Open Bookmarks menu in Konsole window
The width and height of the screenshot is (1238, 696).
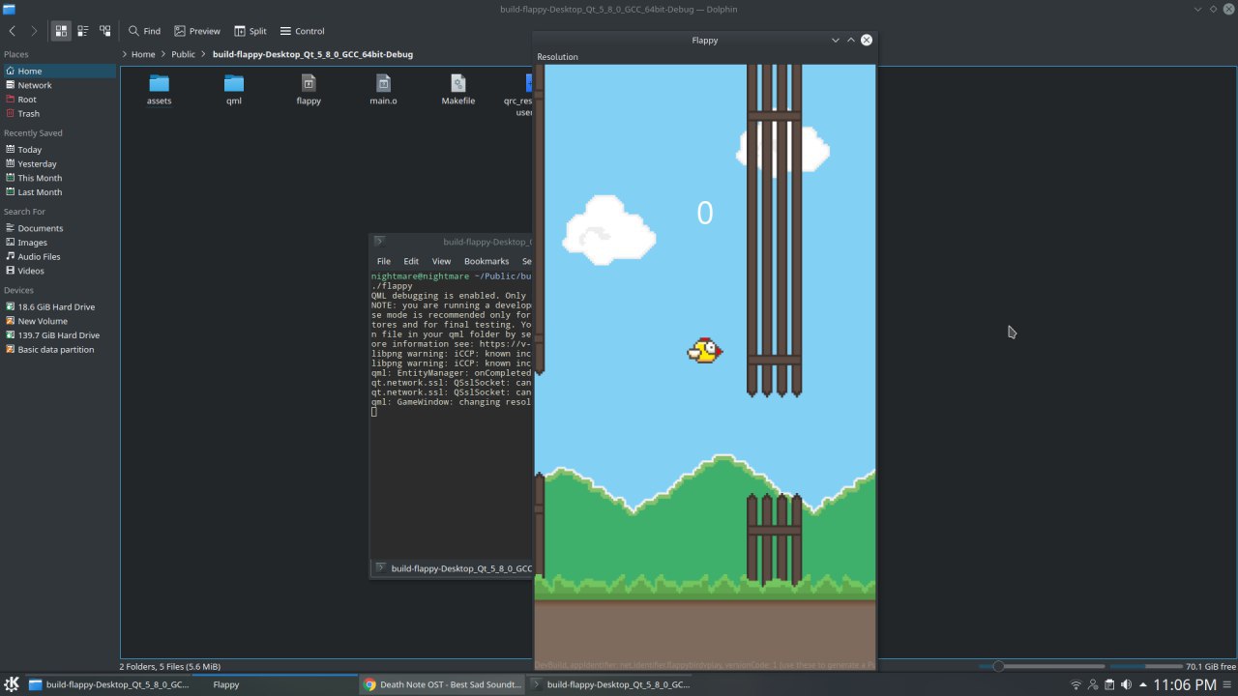point(486,261)
